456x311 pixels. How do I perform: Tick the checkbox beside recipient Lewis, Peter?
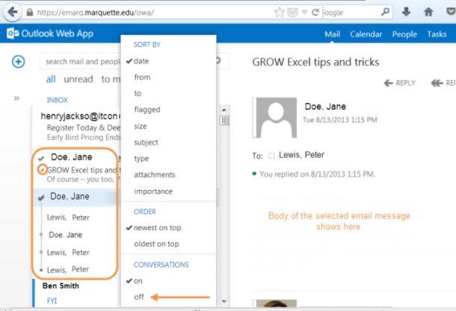tap(271, 155)
